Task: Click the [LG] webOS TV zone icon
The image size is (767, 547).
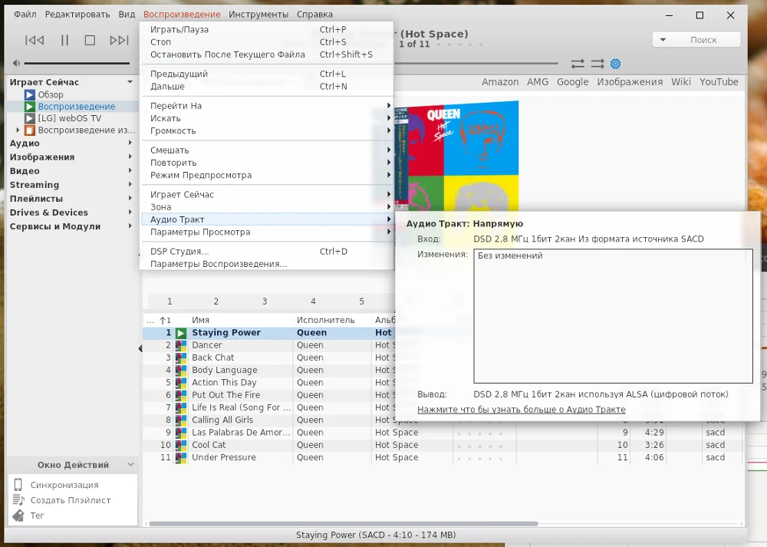Action: click(x=30, y=118)
